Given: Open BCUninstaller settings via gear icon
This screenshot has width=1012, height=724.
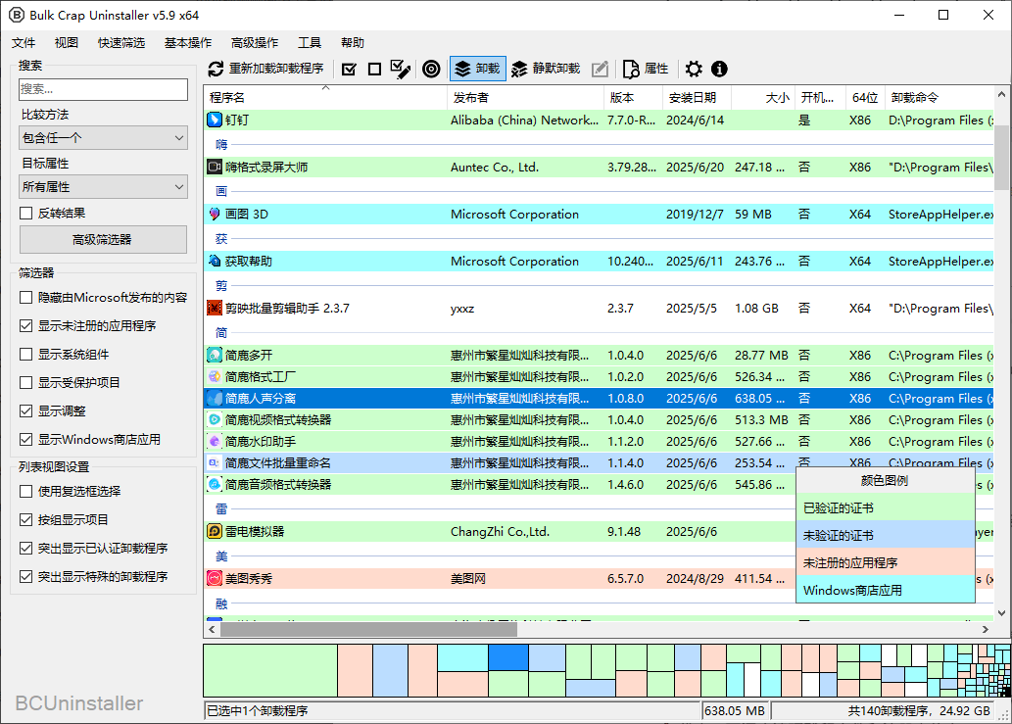Looking at the screenshot, I should point(694,69).
